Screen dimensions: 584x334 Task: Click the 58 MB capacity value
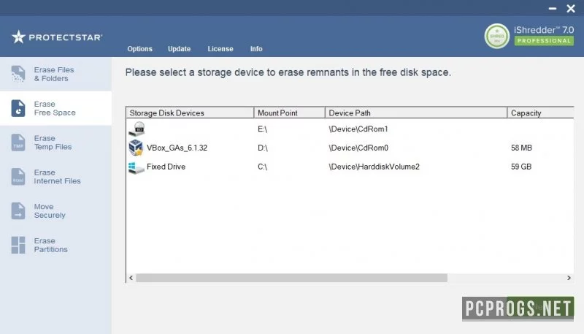(521, 148)
